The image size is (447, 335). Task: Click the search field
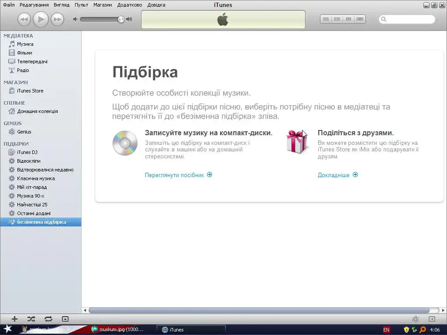(x=407, y=19)
